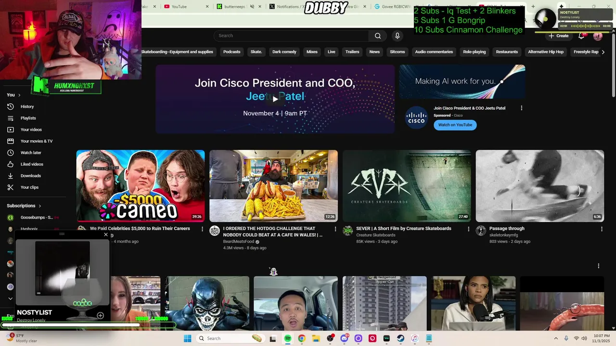The height and width of the screenshot is (346, 616).
Task: Open Spotify from the taskbar
Action: pos(288,338)
